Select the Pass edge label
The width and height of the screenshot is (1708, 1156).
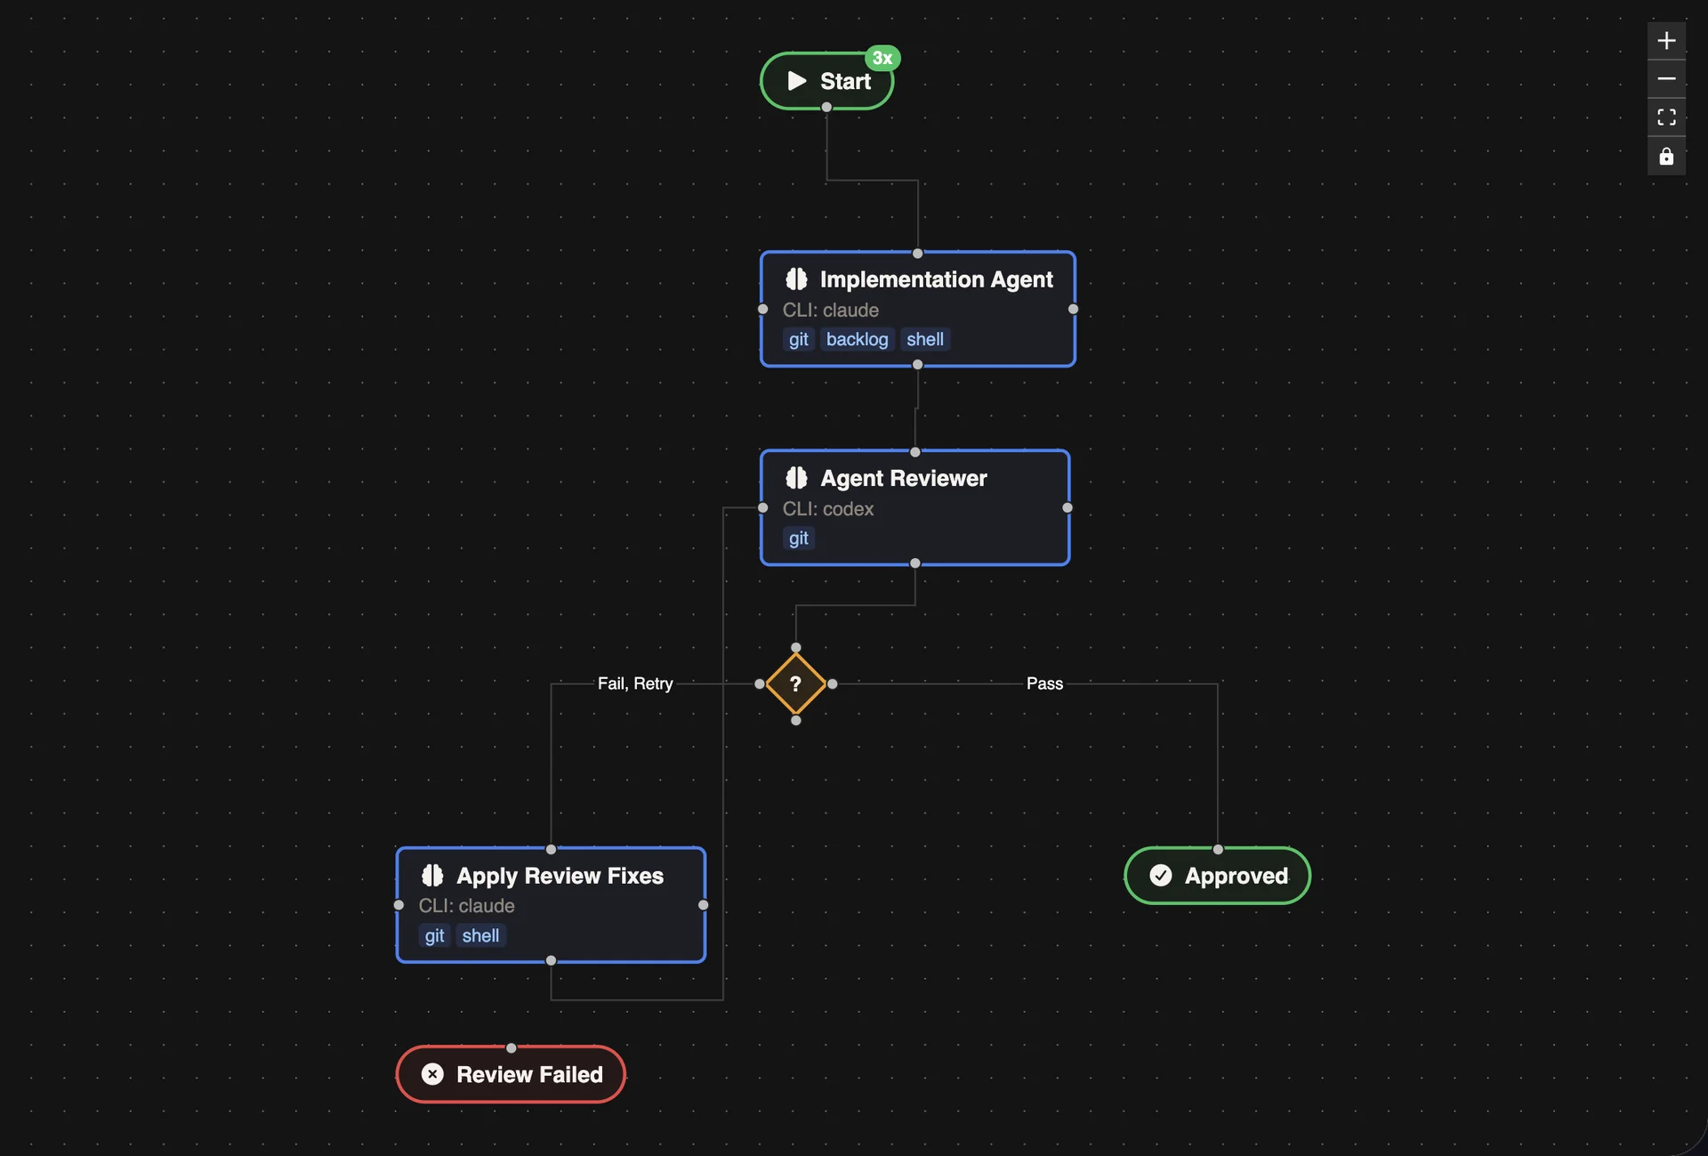[x=1044, y=683]
